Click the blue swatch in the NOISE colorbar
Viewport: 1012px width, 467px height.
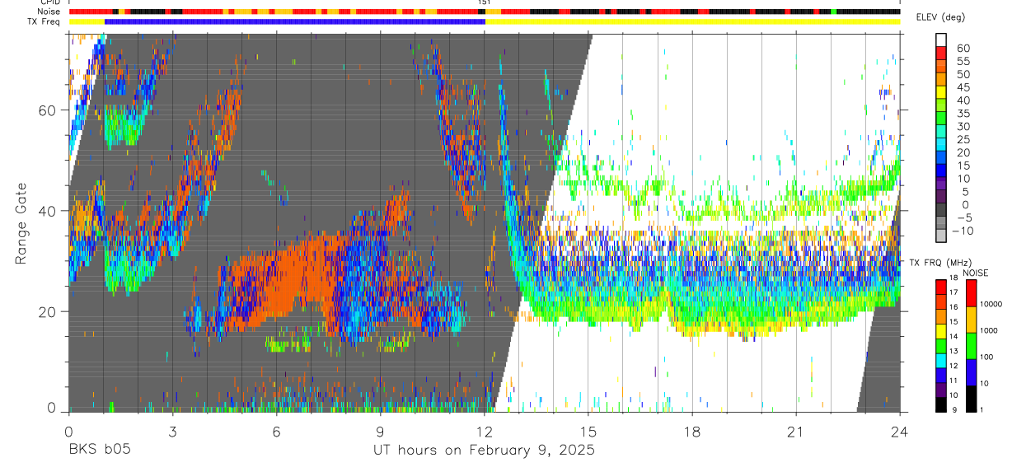(972, 372)
